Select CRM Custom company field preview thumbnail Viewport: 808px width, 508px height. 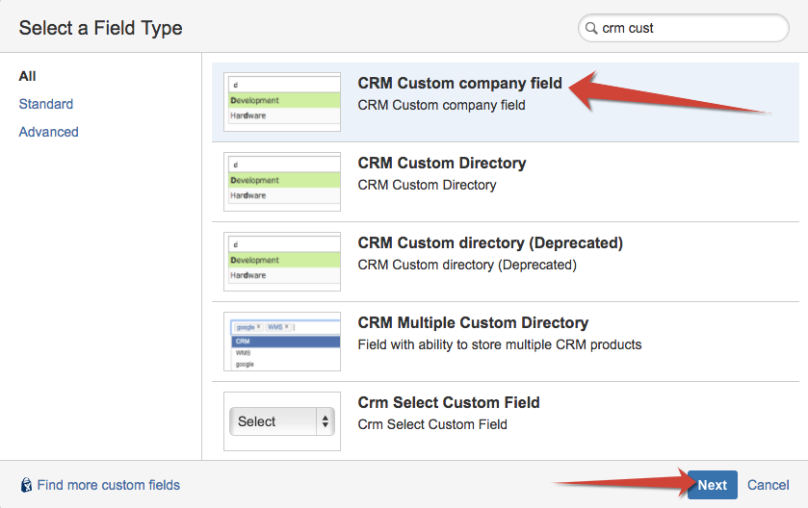click(x=282, y=101)
